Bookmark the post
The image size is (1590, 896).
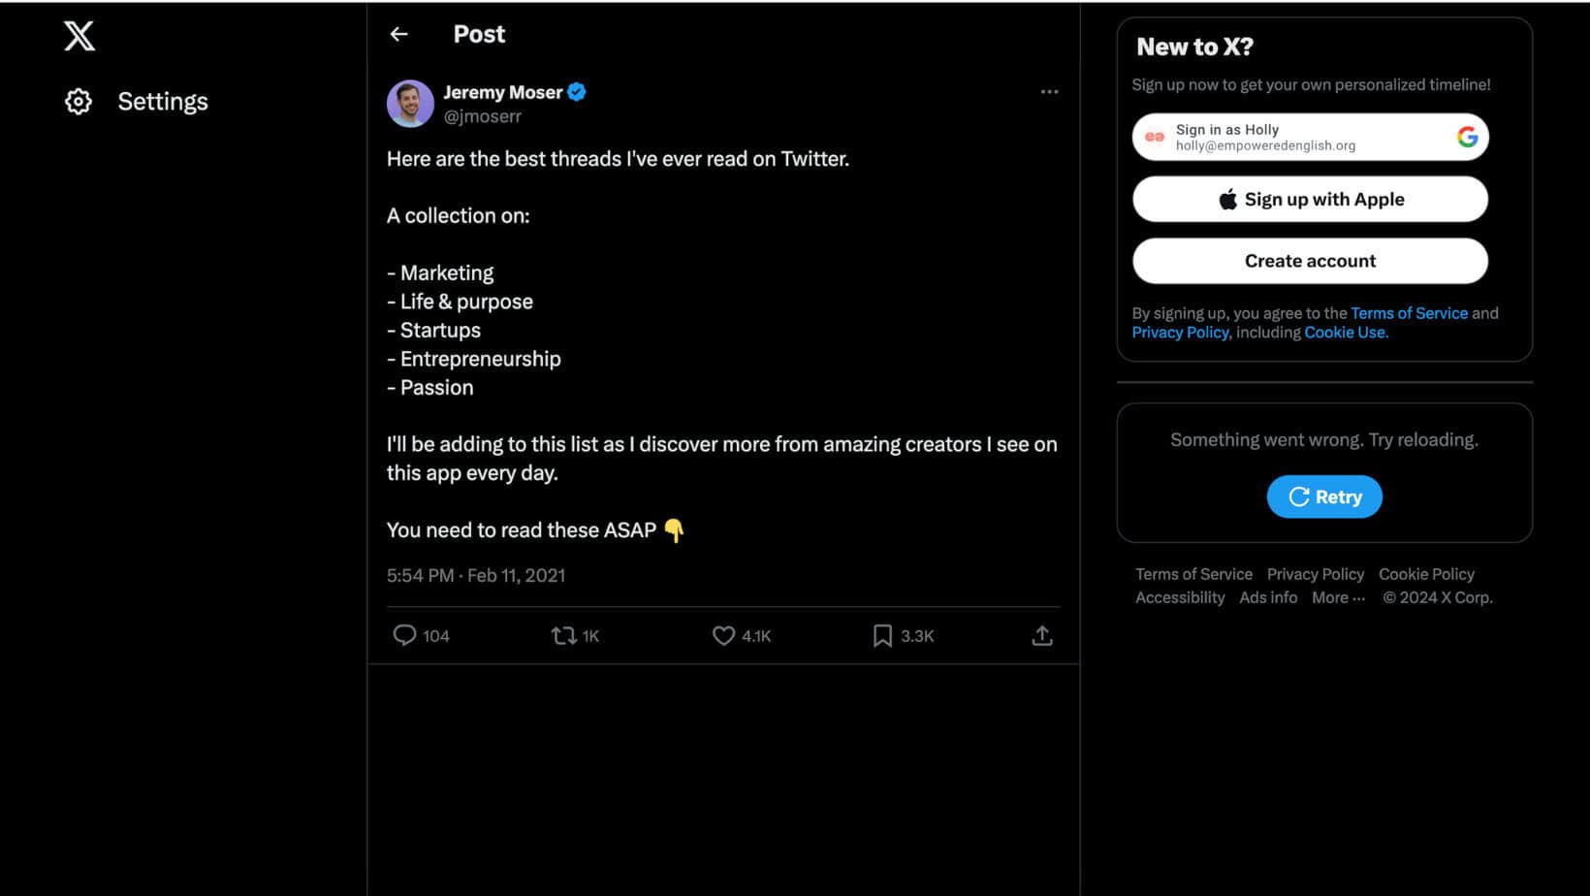[x=882, y=635]
